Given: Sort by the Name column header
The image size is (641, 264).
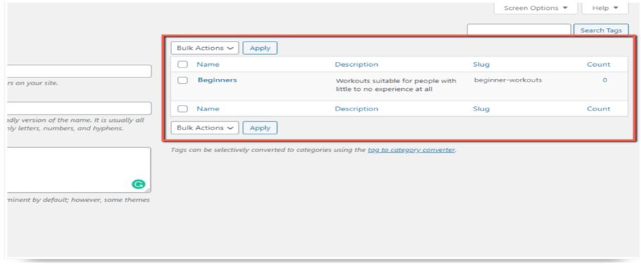Looking at the screenshot, I should pyautogui.click(x=207, y=65).
